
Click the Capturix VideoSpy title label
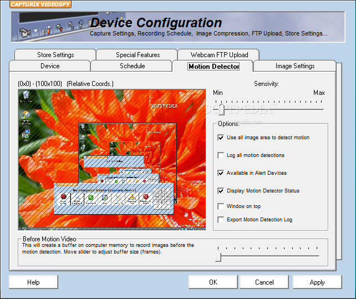40,4
